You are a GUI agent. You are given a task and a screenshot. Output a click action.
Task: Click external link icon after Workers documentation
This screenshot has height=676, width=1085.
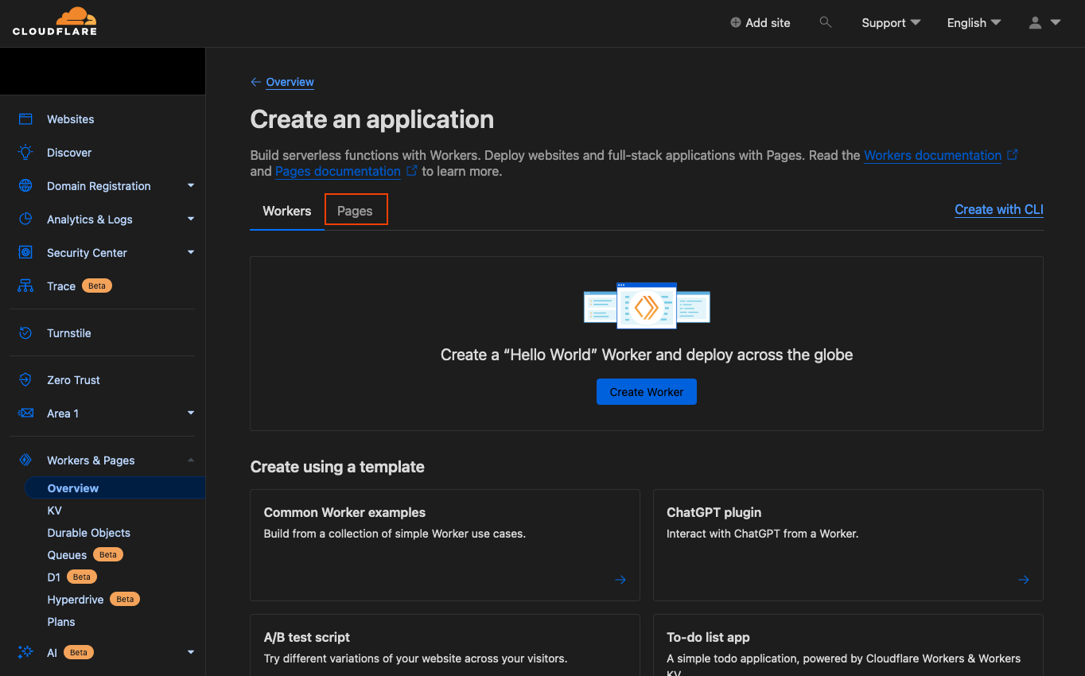tap(1013, 155)
